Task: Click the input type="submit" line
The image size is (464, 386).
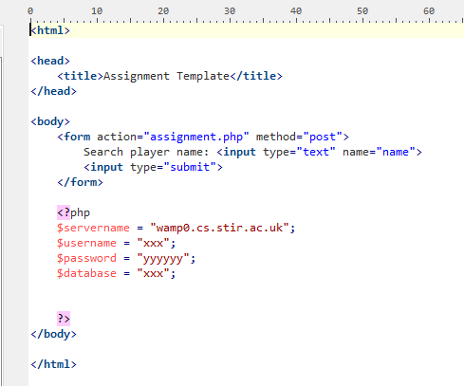Action: [x=153, y=167]
